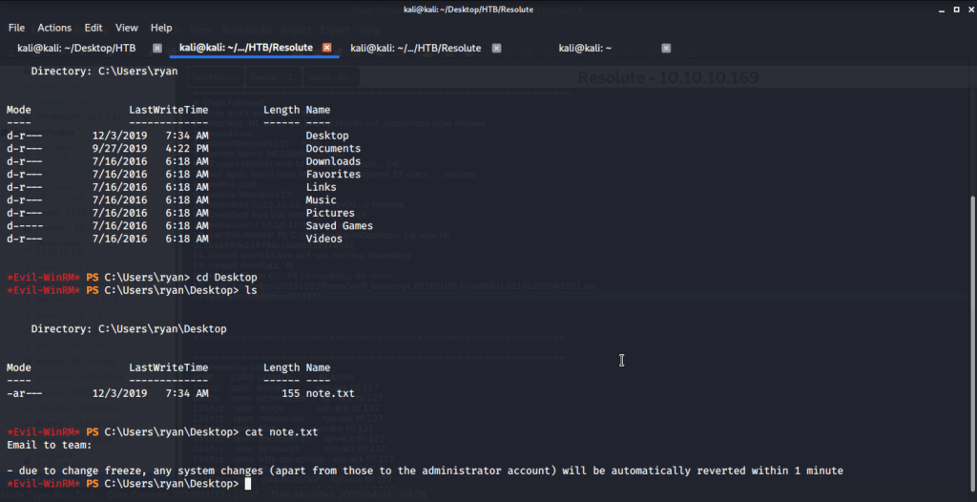Open the File menu
Screen dimensions: 977x502
click(x=16, y=28)
